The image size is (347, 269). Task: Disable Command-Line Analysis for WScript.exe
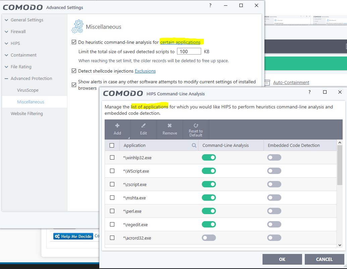click(x=209, y=171)
